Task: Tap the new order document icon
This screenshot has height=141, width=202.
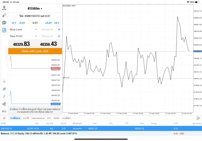Action: (x=4, y=30)
